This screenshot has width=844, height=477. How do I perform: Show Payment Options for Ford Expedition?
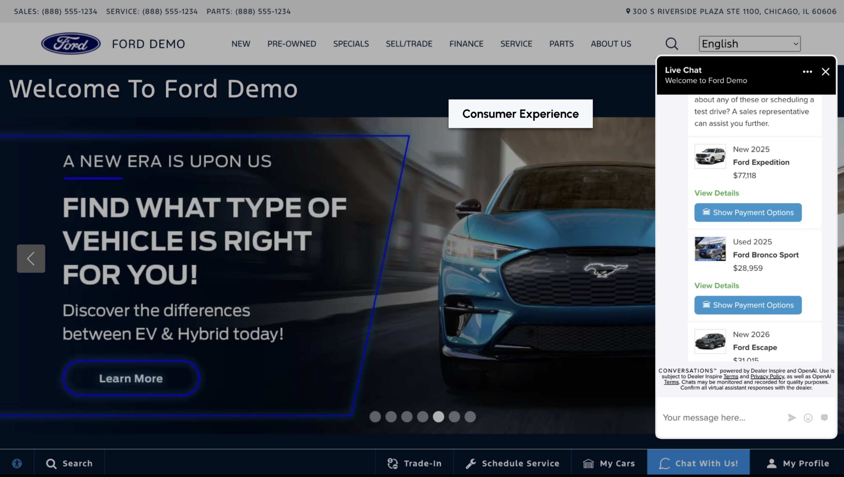(x=748, y=212)
